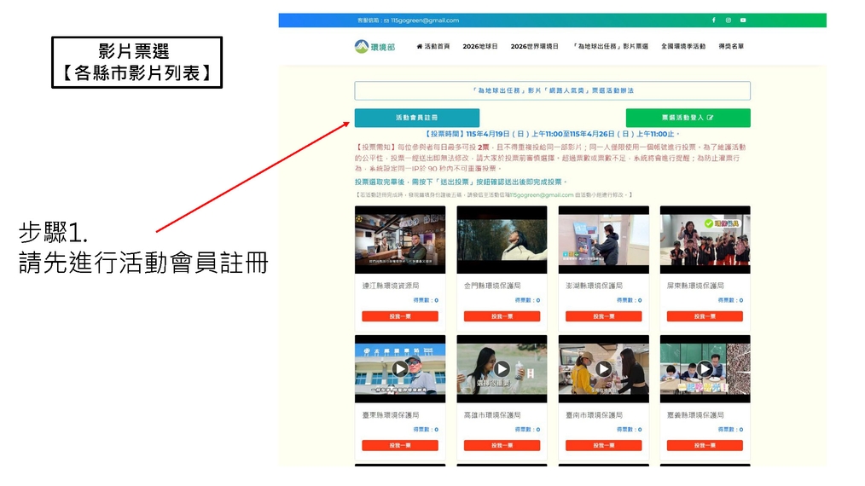The image size is (865, 486).
Task: Select 全國環境季活動 in navigation
Action: point(683,46)
